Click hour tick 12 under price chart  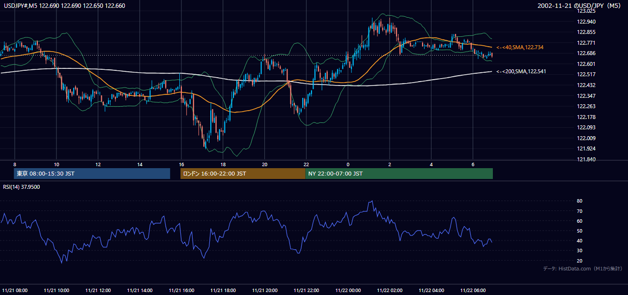click(x=98, y=164)
